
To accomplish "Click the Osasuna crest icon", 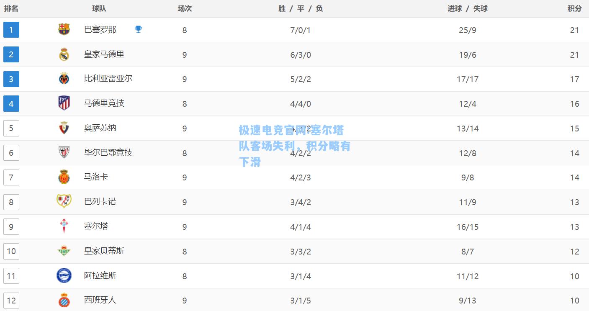I will tap(64, 128).
